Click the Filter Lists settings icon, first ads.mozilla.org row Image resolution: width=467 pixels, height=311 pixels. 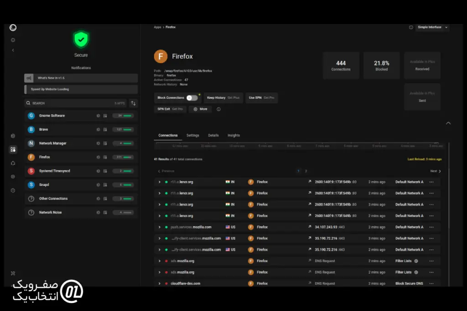click(416, 261)
